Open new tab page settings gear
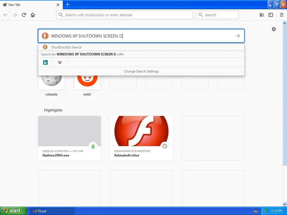Viewport: 287px width, 215px height. [274, 29]
